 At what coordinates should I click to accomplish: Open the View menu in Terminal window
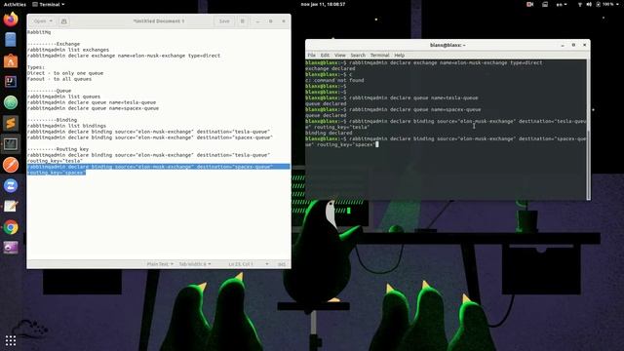point(340,56)
